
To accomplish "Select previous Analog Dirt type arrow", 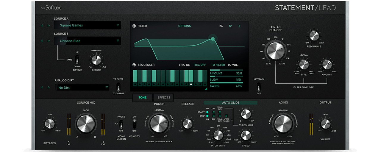I will tap(42, 88).
